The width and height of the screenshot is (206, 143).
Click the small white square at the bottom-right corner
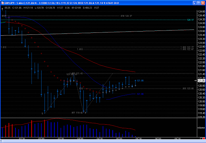click(201, 138)
